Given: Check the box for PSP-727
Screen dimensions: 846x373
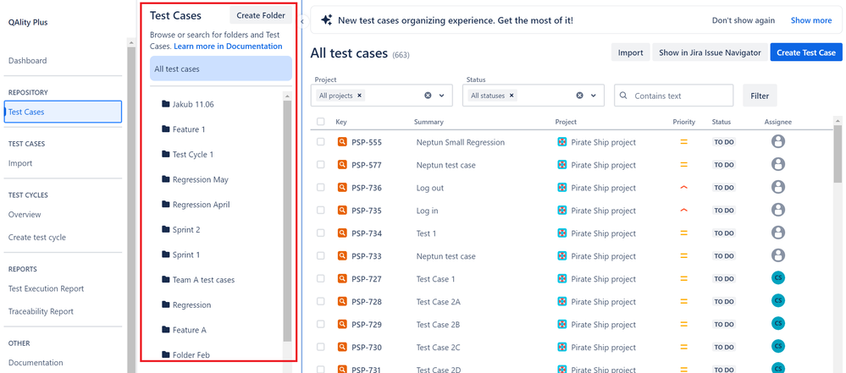Looking at the screenshot, I should pyautogui.click(x=320, y=278).
